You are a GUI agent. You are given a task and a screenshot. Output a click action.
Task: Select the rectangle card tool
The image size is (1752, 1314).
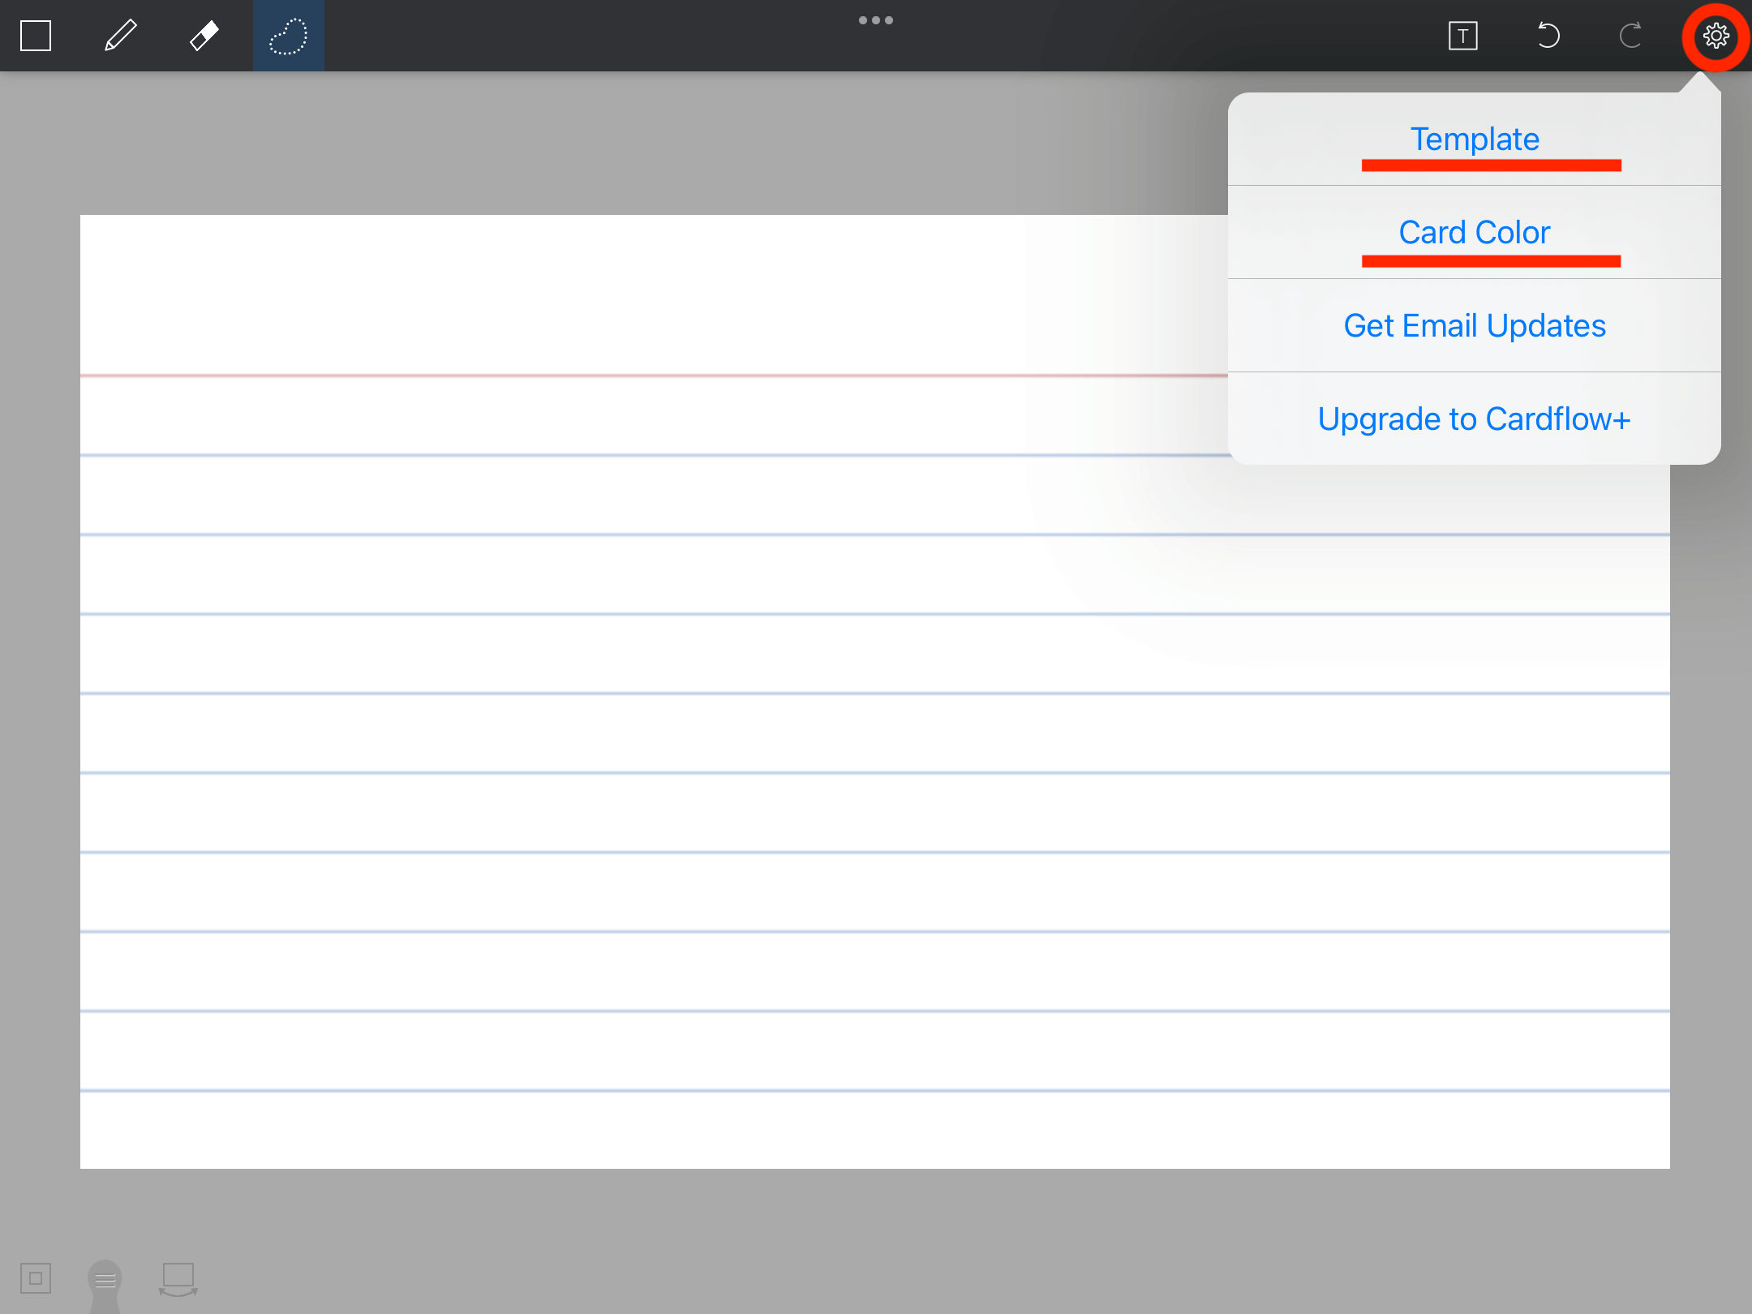[x=36, y=36]
